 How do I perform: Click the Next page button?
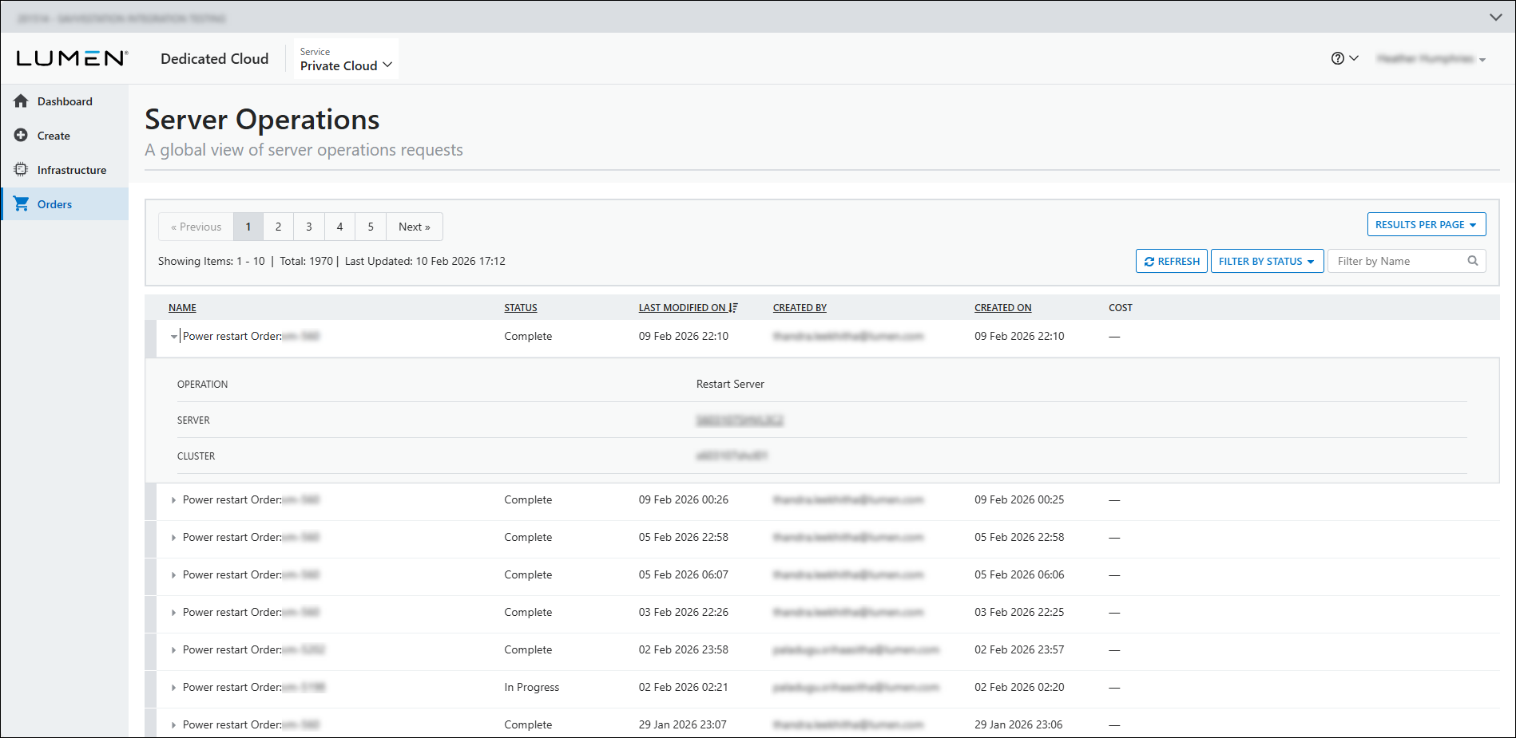[415, 227]
